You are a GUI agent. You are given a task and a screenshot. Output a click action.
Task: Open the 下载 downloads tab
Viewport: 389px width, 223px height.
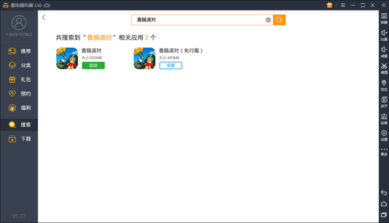click(19, 139)
